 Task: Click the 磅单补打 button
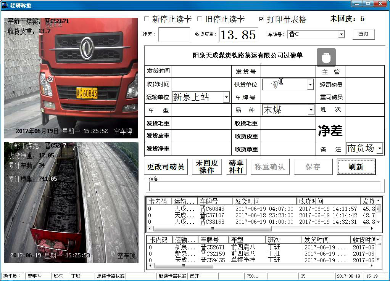click(236, 167)
